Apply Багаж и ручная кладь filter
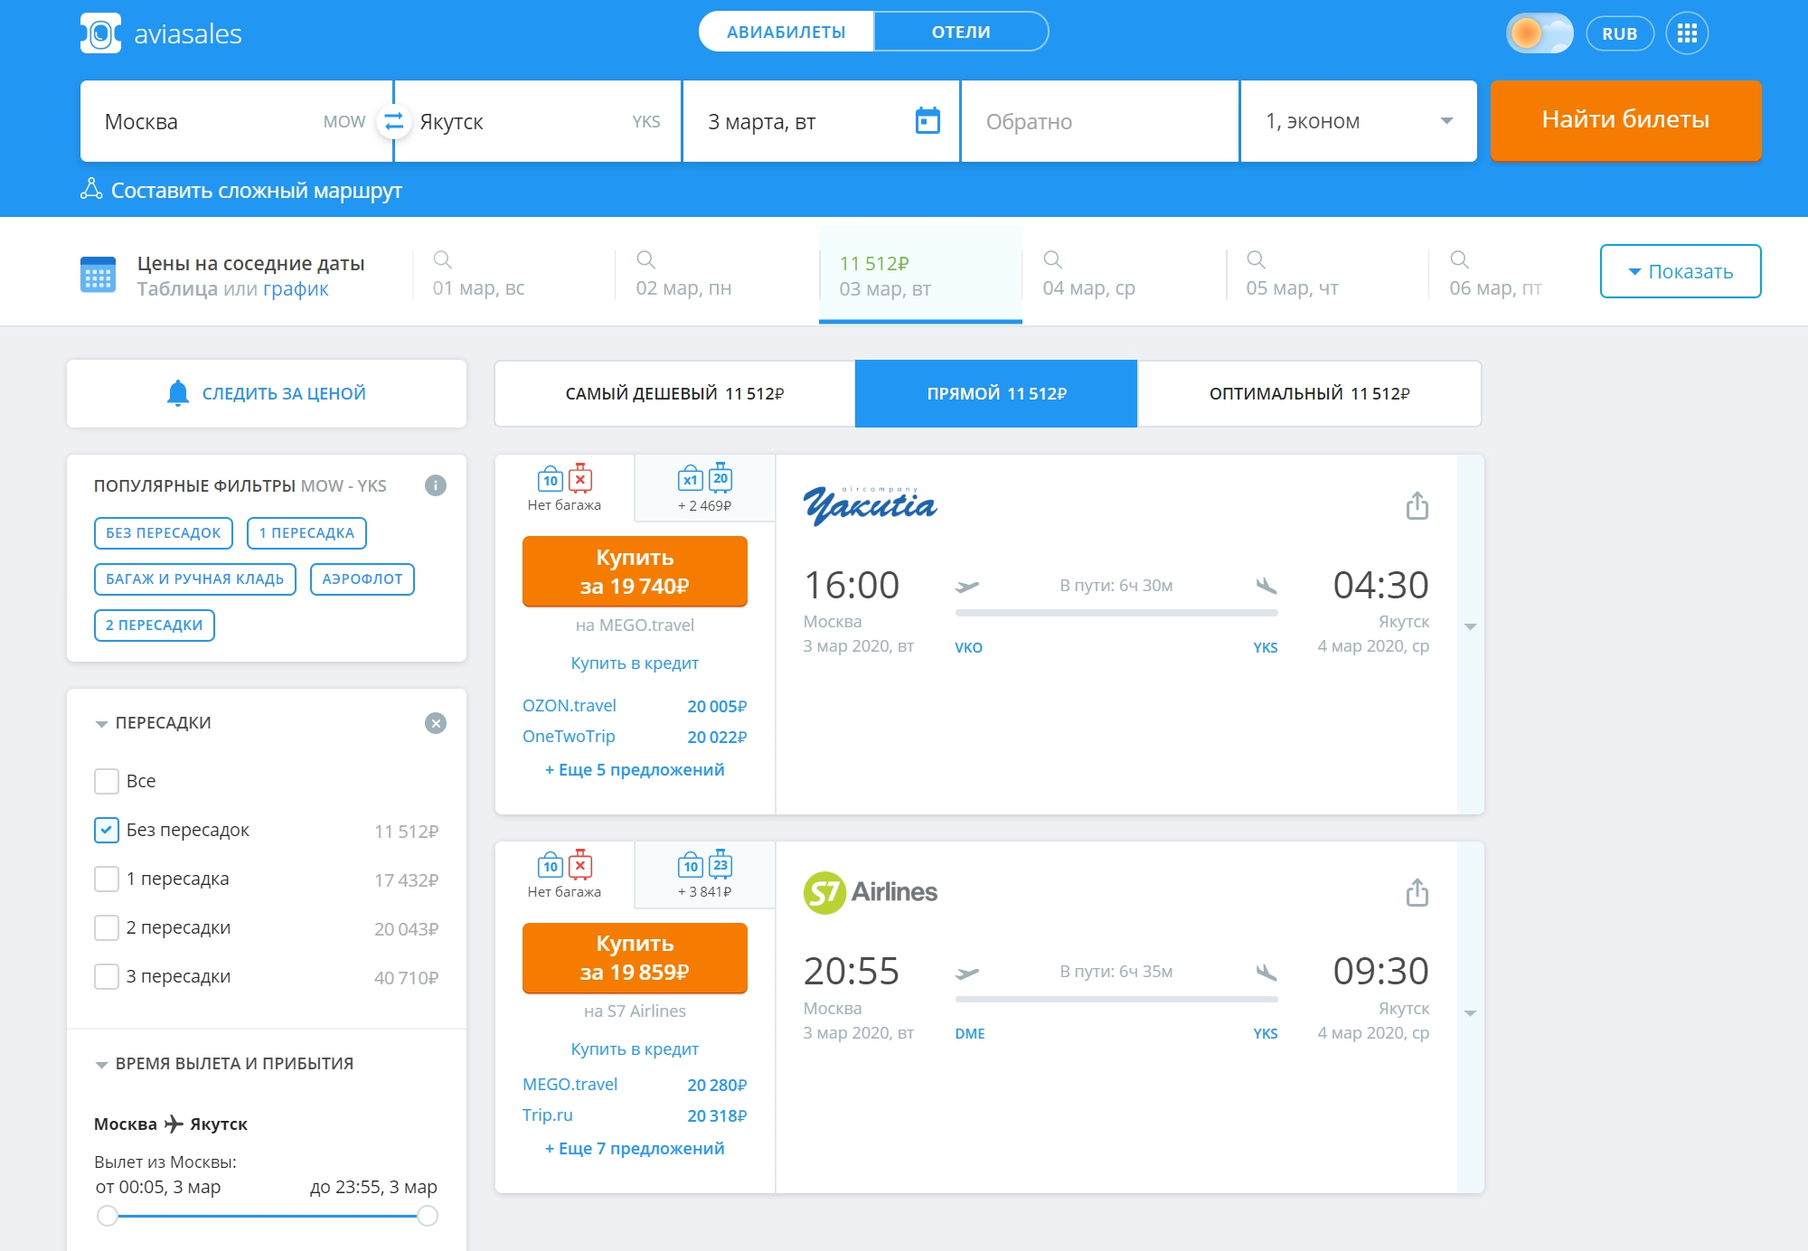Viewport: 1808px width, 1251px height. coord(195,579)
